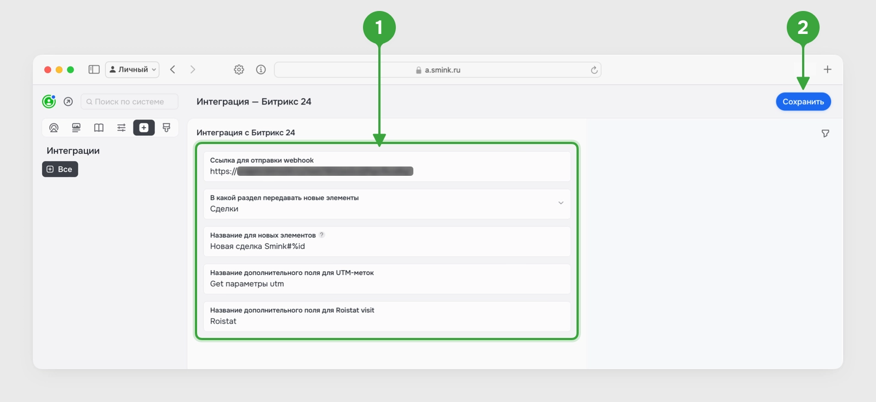This screenshot has height=402, width=876.
Task: Click the Сохранить button
Action: click(803, 101)
